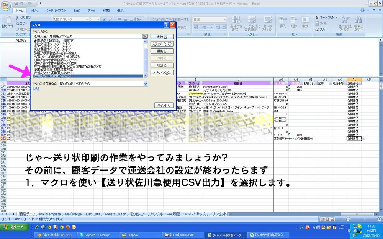Select macro ★商品名を韓国語に一括変更 in list
This screenshot has height=239, width=383.
tap(54, 41)
